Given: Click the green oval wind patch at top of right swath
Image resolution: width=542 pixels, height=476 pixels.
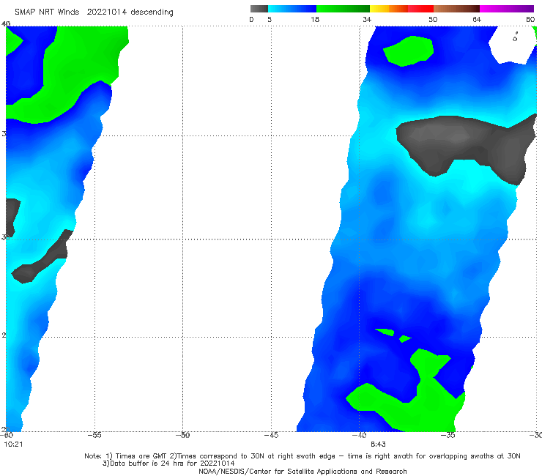Looking at the screenshot, I should [409, 51].
